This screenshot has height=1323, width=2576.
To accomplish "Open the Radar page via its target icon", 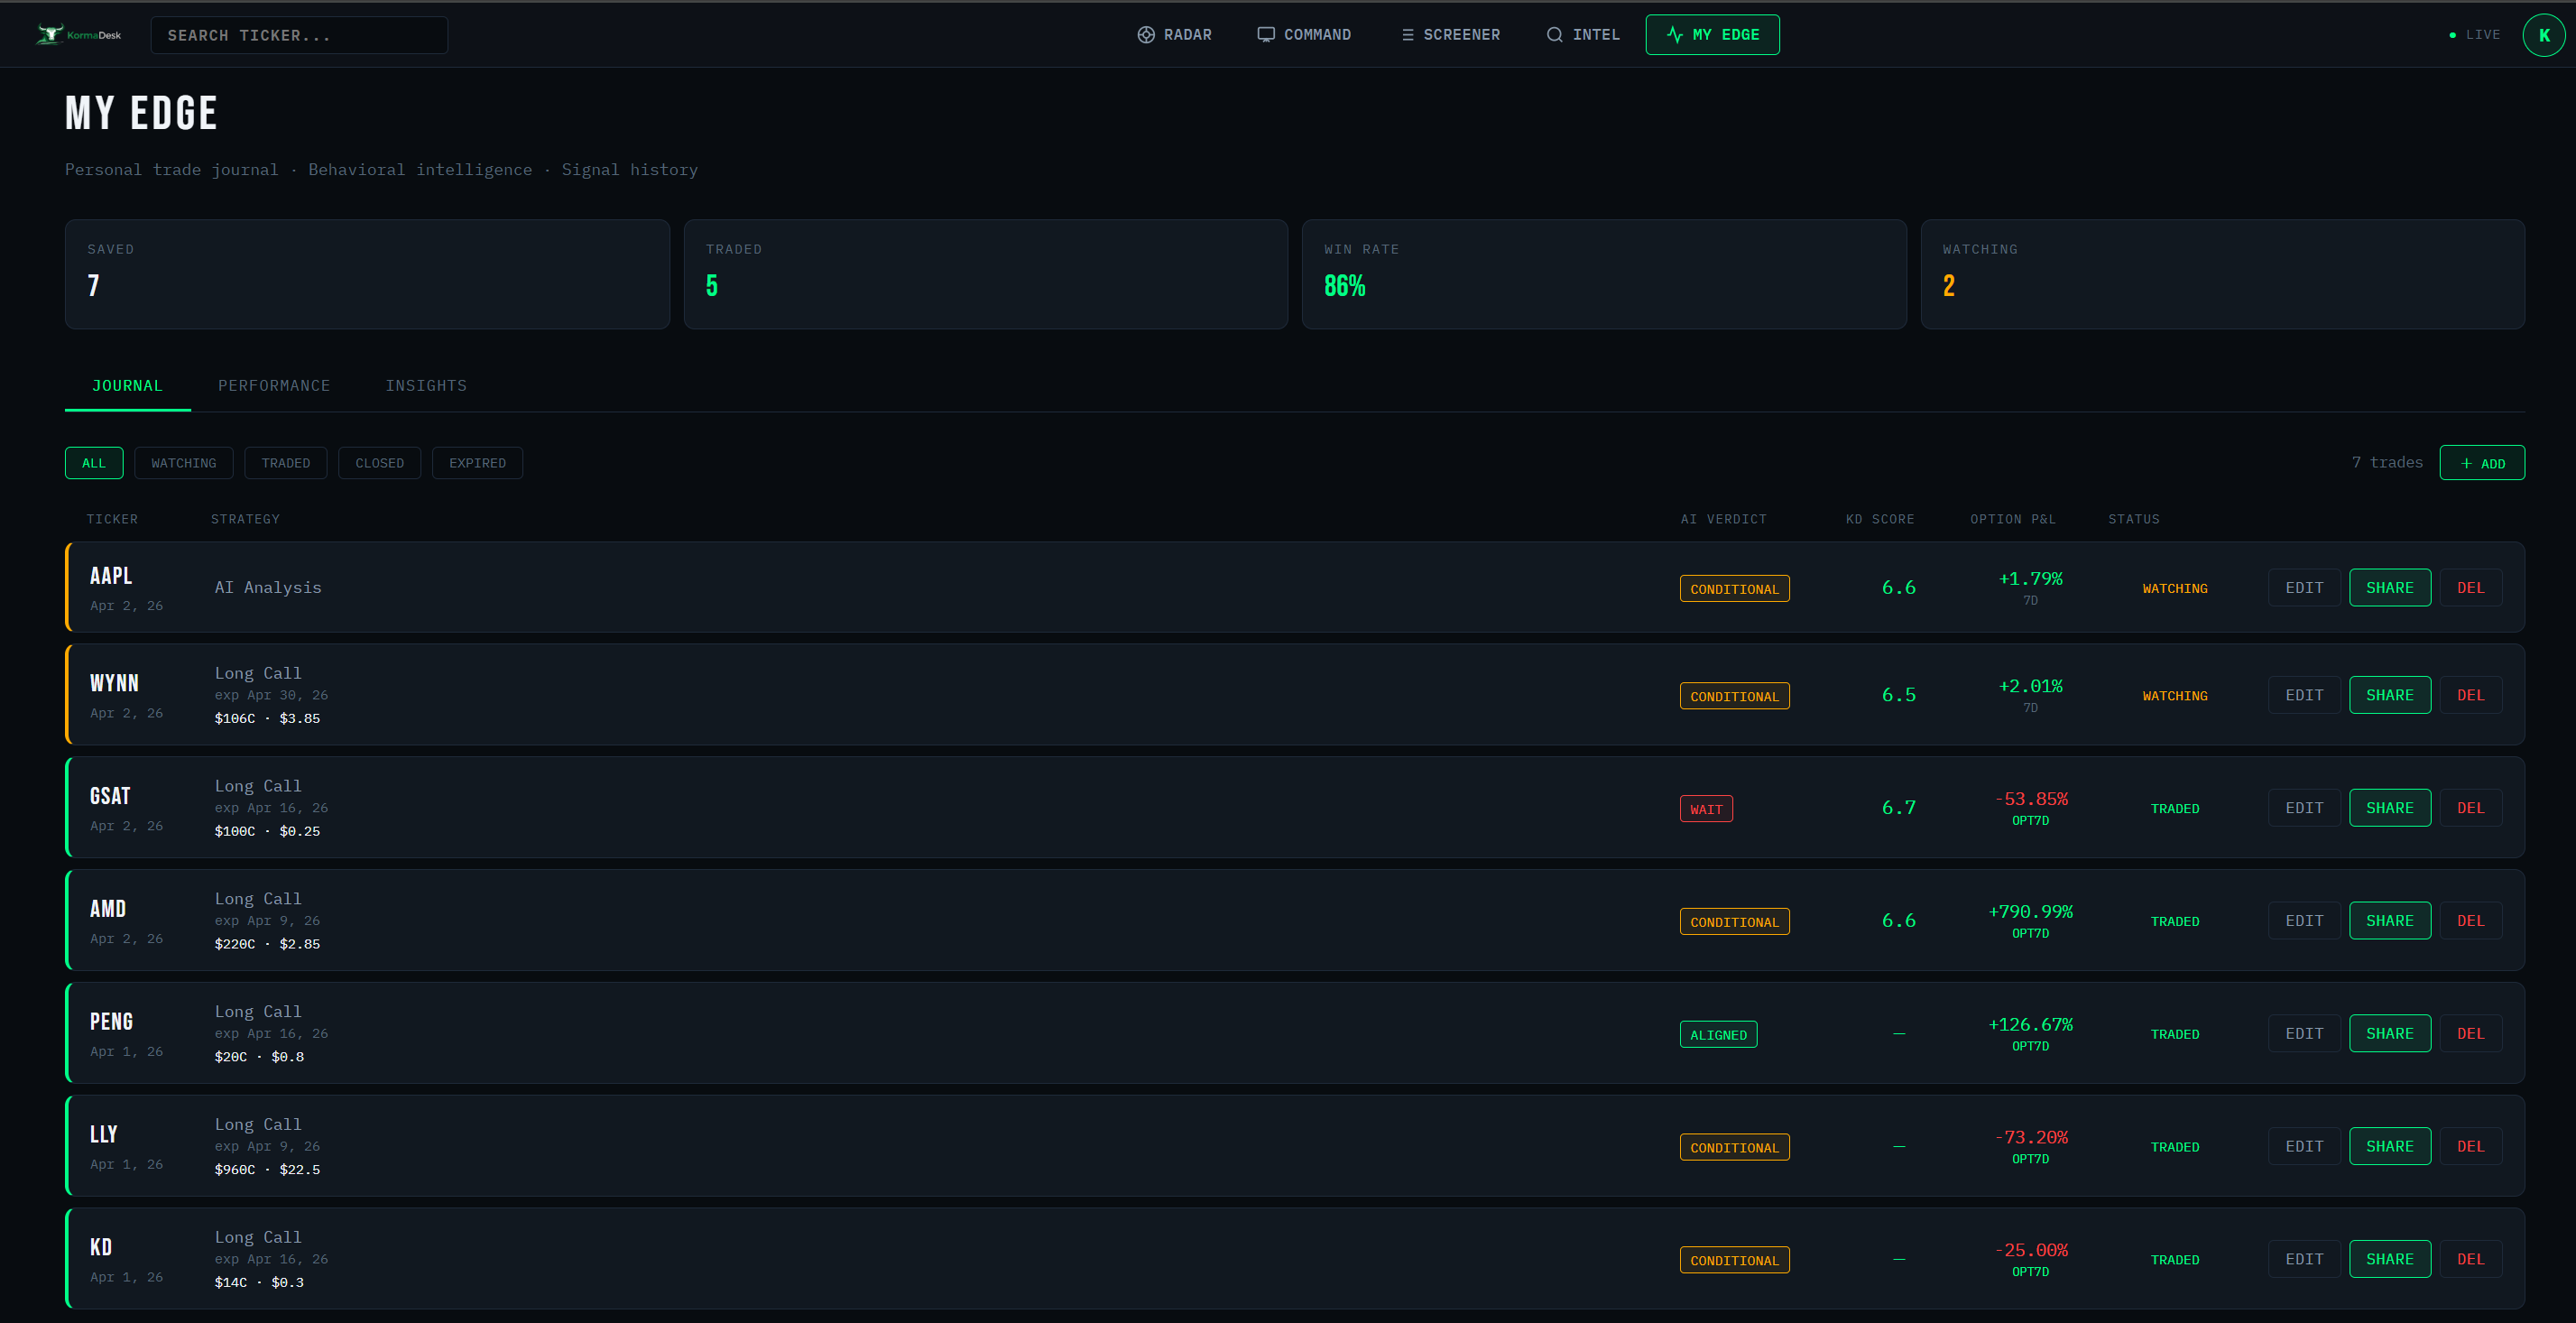I will pyautogui.click(x=1146, y=35).
